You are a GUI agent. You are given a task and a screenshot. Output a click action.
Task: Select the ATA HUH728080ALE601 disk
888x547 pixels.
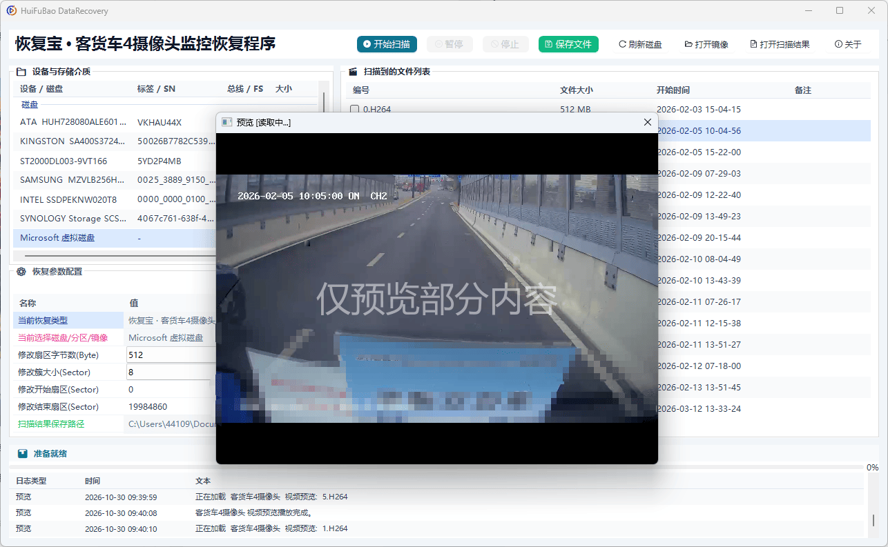coord(115,122)
